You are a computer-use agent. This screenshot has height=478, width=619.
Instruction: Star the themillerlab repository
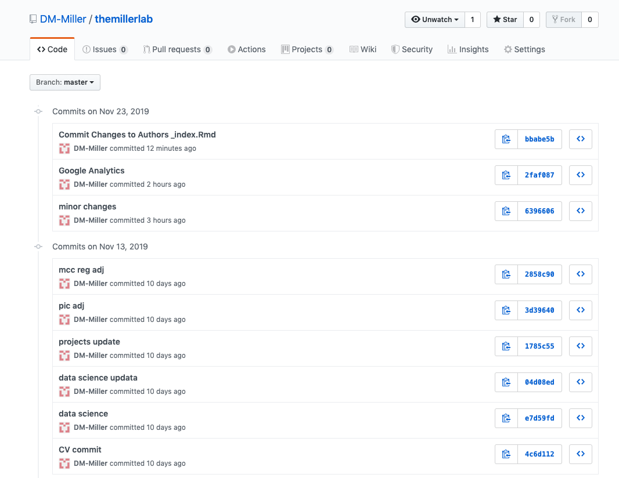(505, 20)
